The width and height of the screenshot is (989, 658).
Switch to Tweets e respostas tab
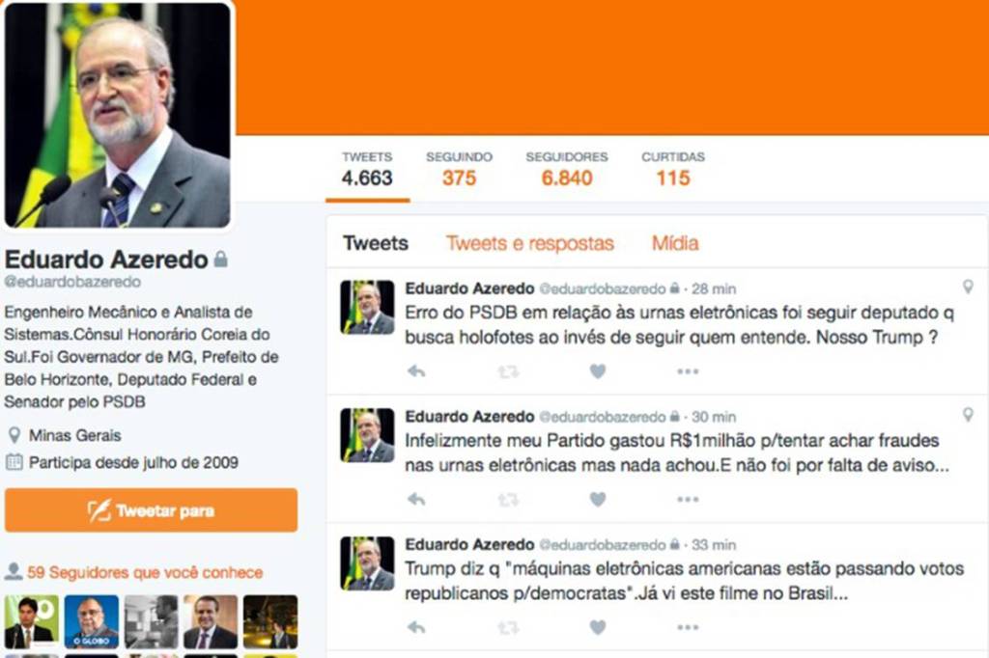530,243
